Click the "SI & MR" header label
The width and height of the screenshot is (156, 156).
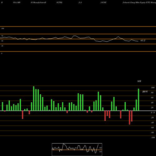(17, 2)
